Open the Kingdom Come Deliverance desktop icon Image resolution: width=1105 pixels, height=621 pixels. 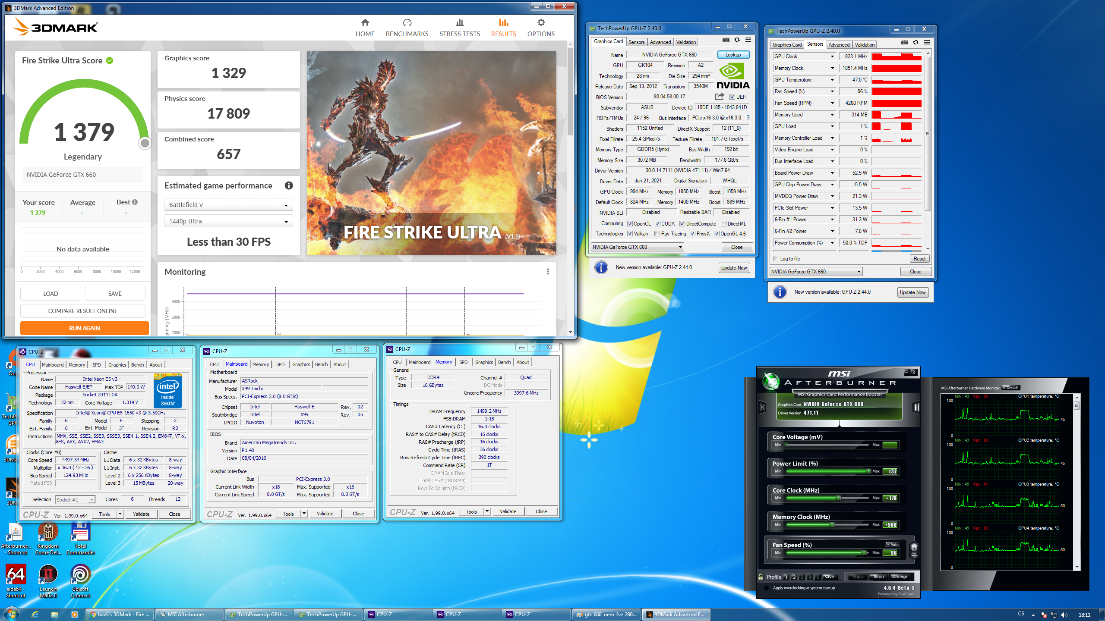click(48, 539)
